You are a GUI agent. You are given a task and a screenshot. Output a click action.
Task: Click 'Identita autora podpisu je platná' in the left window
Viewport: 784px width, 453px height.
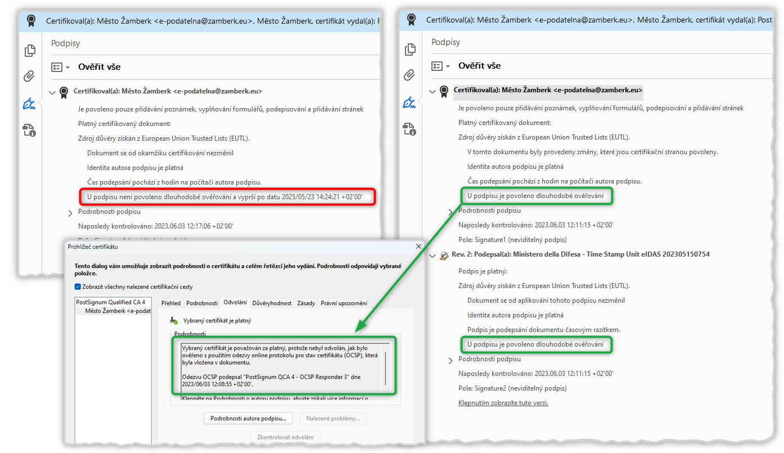[x=136, y=168]
